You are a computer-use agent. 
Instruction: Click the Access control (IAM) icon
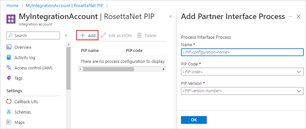point(9,68)
